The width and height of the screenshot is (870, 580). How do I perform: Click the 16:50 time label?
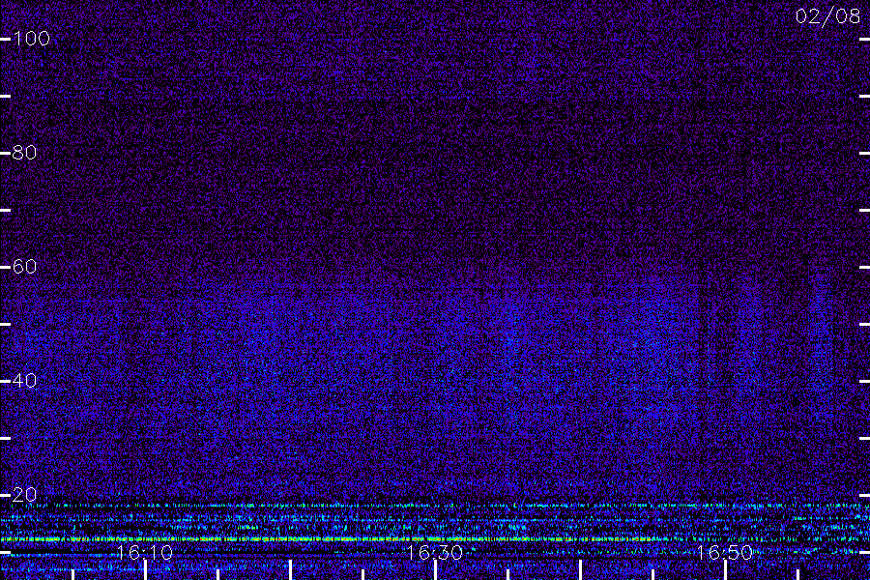[725, 552]
